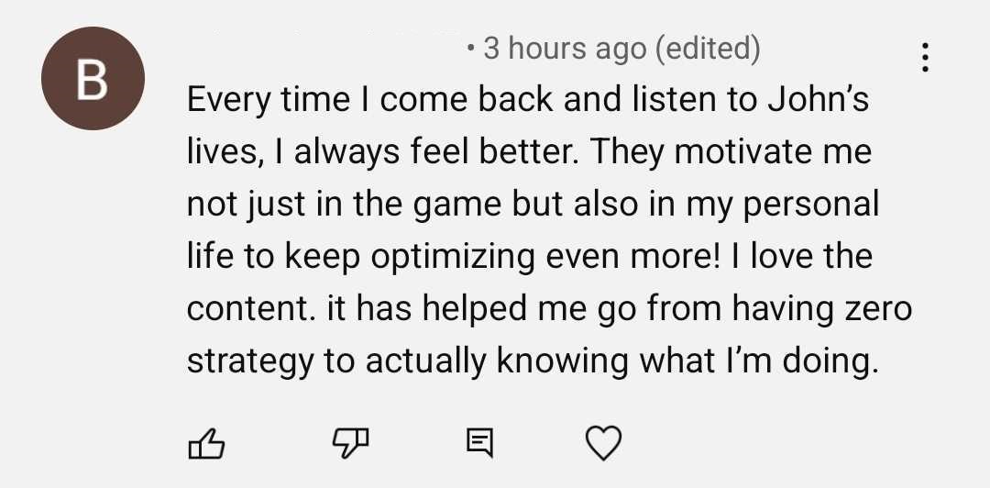990x488 pixels.
Task: Dislike the comment with thumbs down
Action: pos(348,444)
